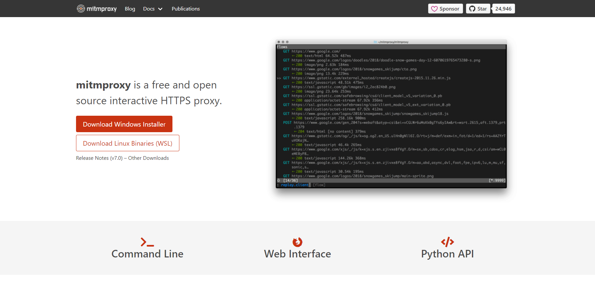595x288 pixels.
Task: Click the Command Line terminal prompt icon
Action: (147, 242)
